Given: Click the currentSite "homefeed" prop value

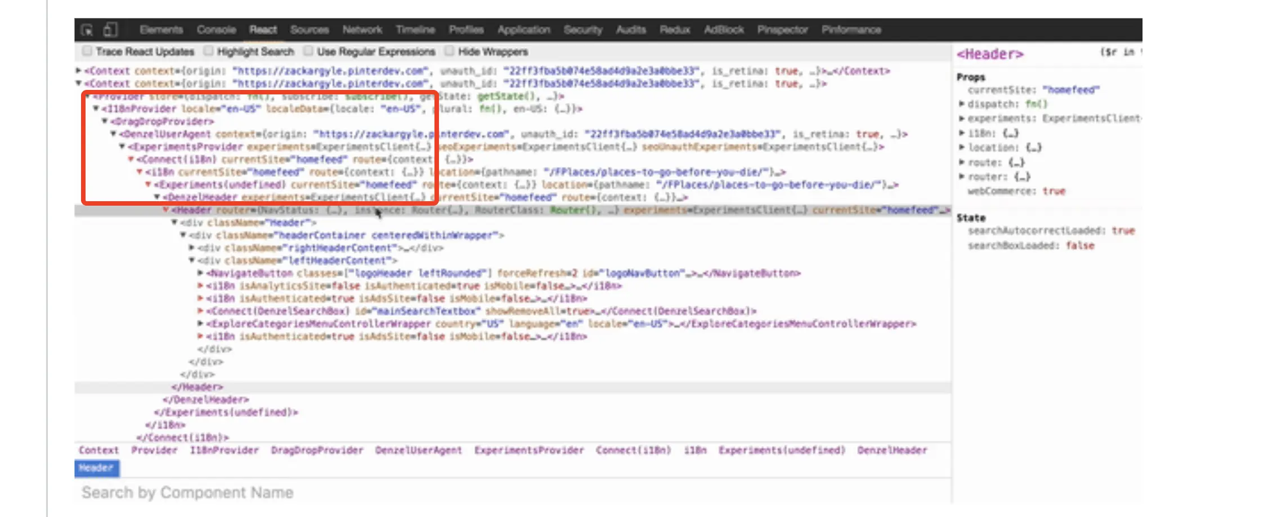Looking at the screenshot, I should (1070, 90).
